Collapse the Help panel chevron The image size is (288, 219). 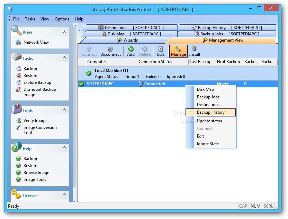coord(64,148)
